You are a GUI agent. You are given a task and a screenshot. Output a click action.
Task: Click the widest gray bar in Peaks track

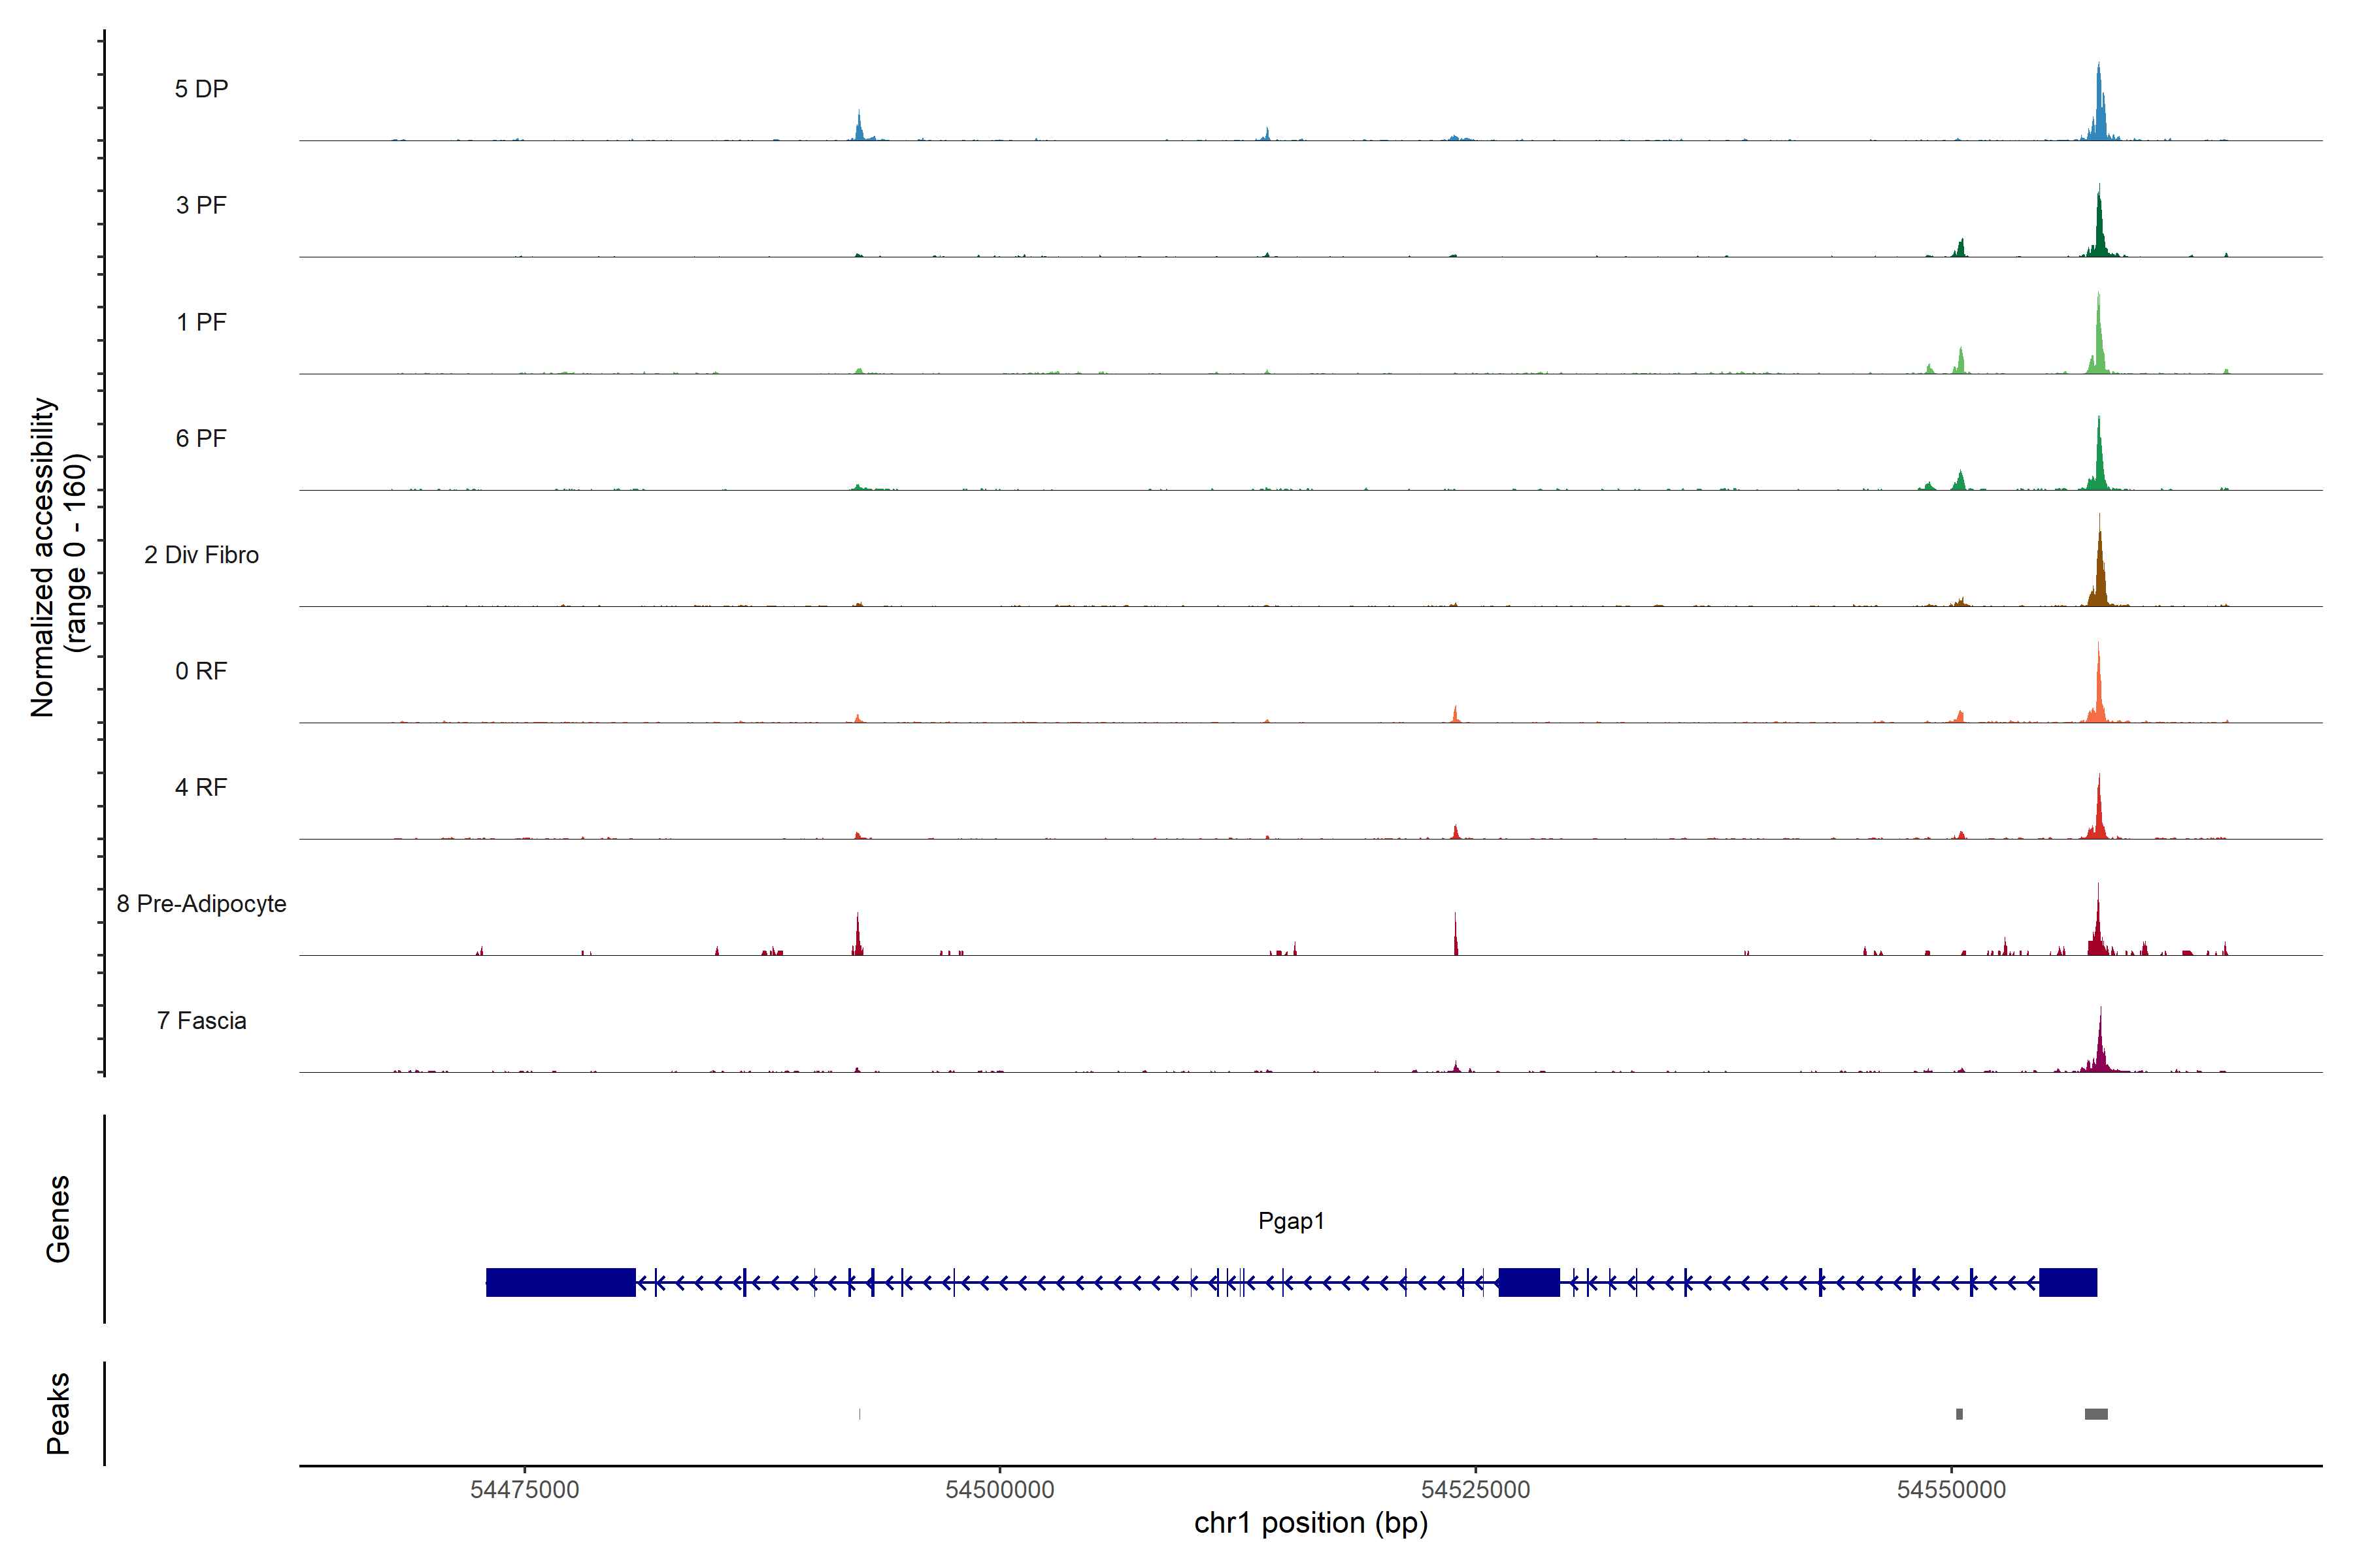click(2096, 1414)
